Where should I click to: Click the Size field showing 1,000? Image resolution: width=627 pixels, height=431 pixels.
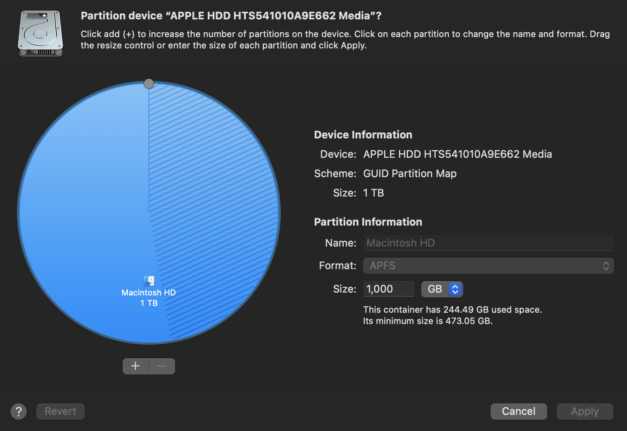(x=389, y=289)
